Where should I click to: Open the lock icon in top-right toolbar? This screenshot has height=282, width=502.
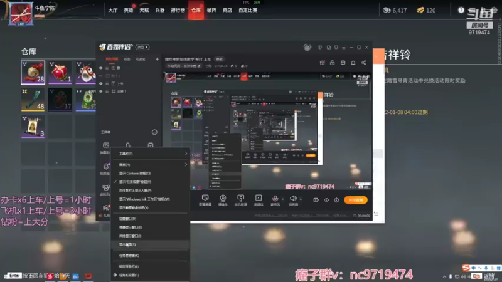click(333, 63)
